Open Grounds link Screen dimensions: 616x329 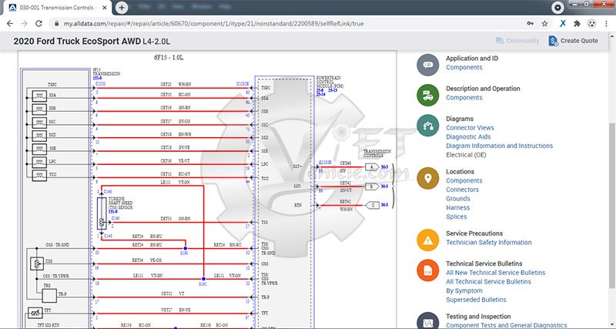click(458, 199)
